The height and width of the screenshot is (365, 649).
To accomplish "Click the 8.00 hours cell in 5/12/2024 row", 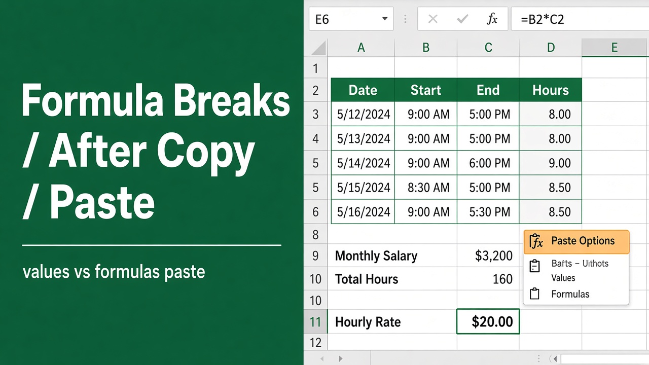I will pos(551,115).
